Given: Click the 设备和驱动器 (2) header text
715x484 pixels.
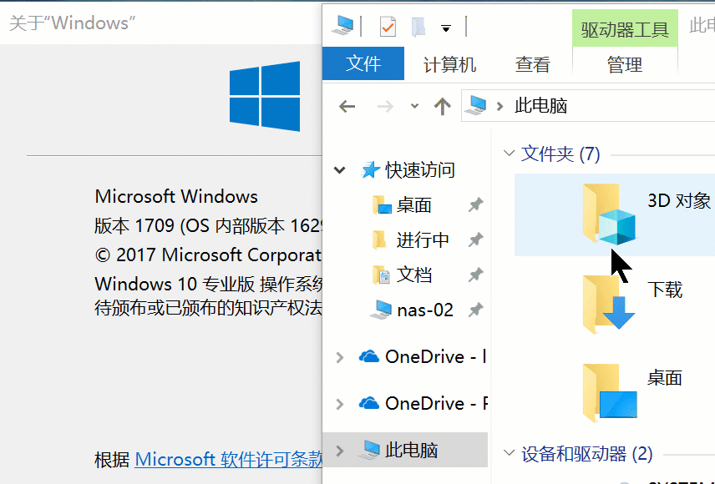Looking at the screenshot, I should pyautogui.click(x=587, y=453).
